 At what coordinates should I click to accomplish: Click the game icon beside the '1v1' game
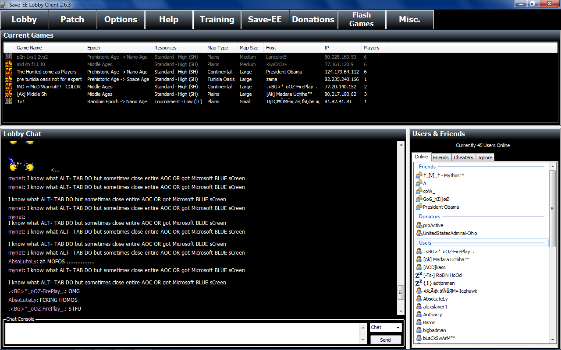click(x=8, y=101)
